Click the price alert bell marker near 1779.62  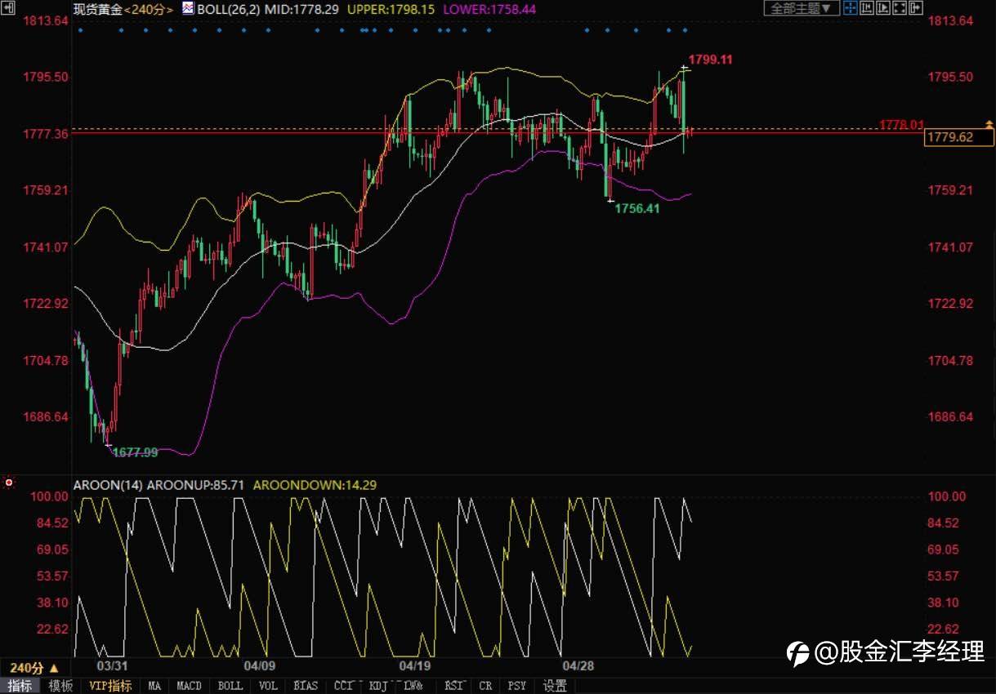[989, 124]
